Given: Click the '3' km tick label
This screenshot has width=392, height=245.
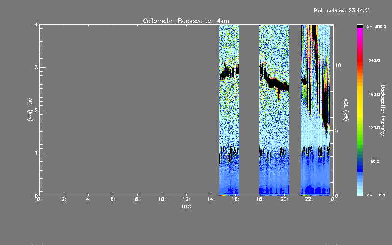Looking at the screenshot, I should coord(36,68).
